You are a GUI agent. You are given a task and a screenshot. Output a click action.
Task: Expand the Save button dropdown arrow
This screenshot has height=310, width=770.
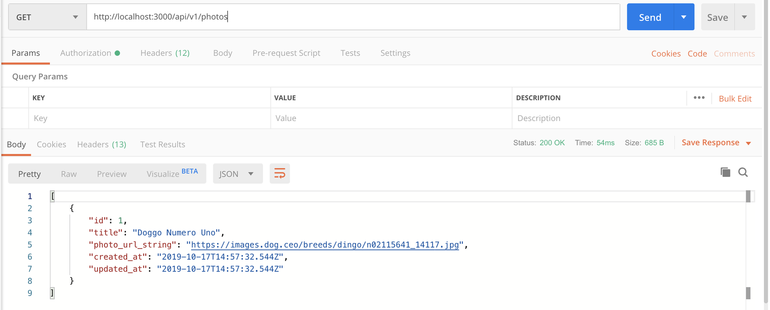tap(744, 17)
